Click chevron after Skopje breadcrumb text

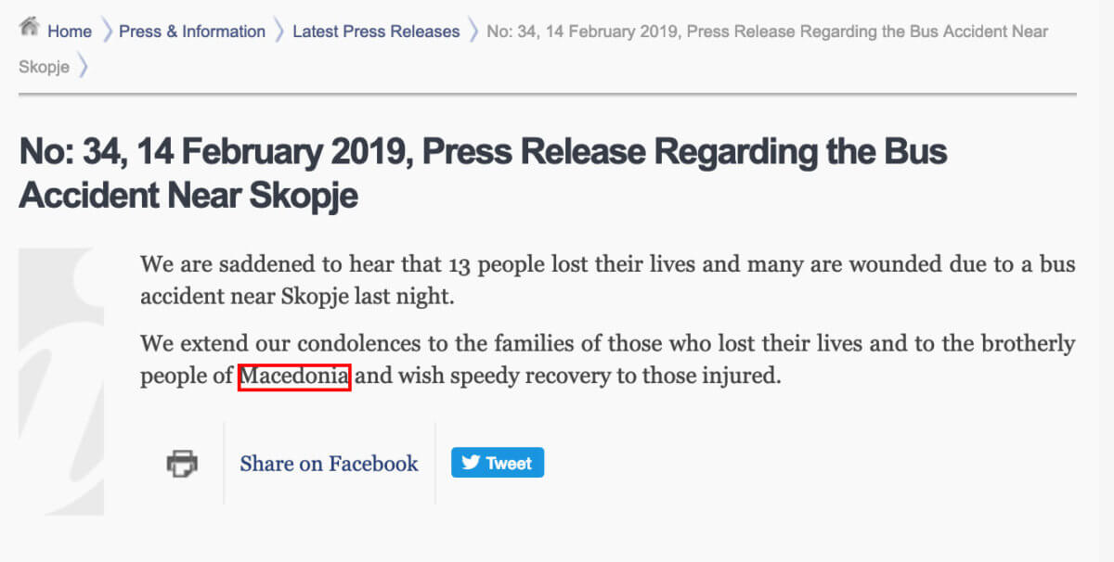[84, 67]
